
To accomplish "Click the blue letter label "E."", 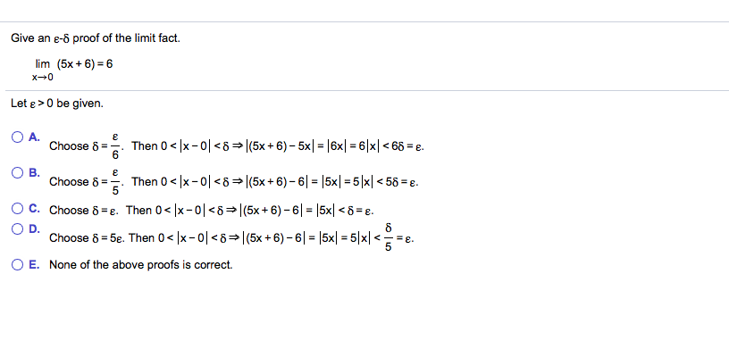I will (35, 265).
